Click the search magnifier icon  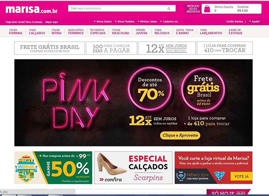[169, 8]
